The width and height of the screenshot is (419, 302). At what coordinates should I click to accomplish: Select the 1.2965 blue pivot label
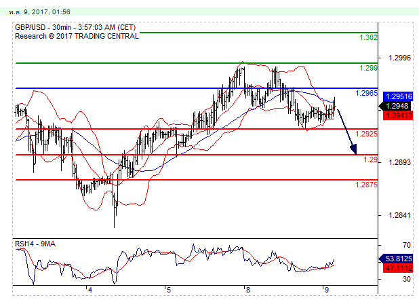tap(365, 92)
